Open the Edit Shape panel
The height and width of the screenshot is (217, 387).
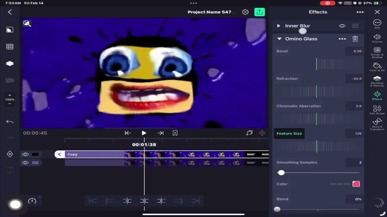(377, 110)
